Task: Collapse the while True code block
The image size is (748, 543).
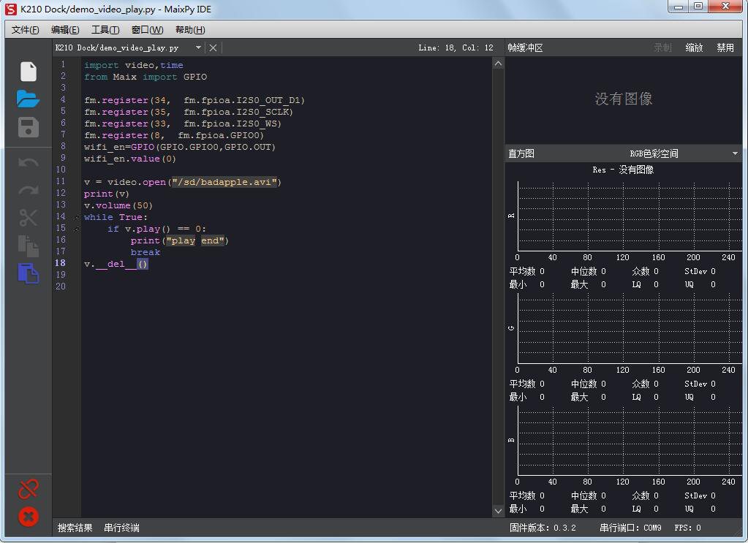Action: tap(76, 217)
